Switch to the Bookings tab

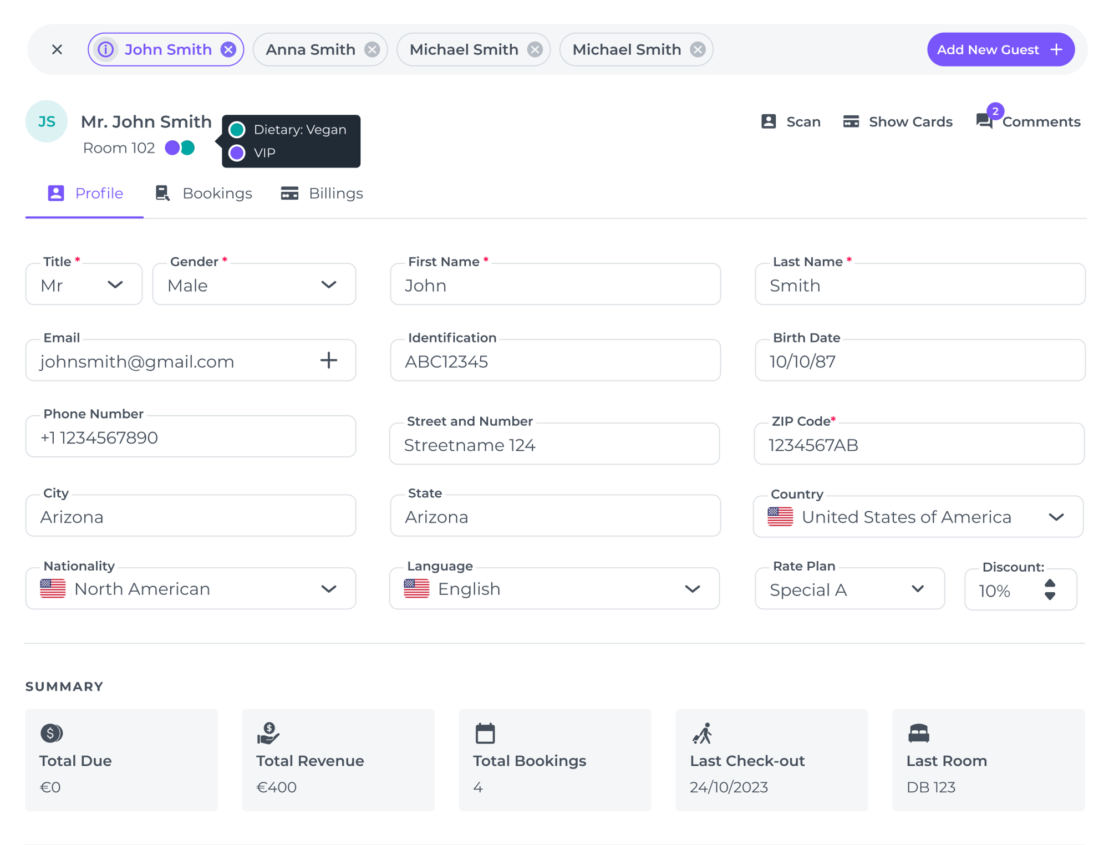point(217,193)
